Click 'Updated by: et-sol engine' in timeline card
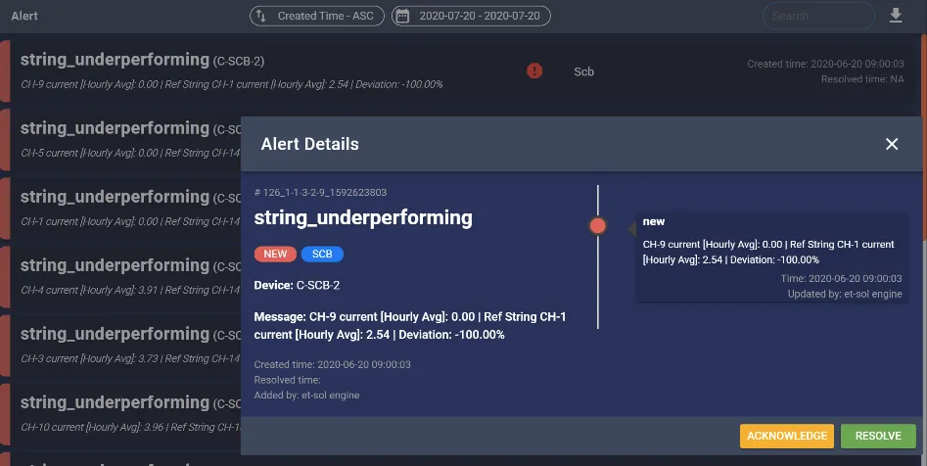The height and width of the screenshot is (466, 927). pos(845,294)
